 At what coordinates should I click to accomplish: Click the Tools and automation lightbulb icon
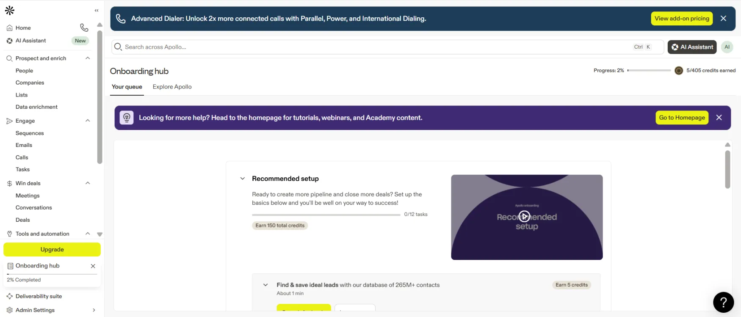9,234
